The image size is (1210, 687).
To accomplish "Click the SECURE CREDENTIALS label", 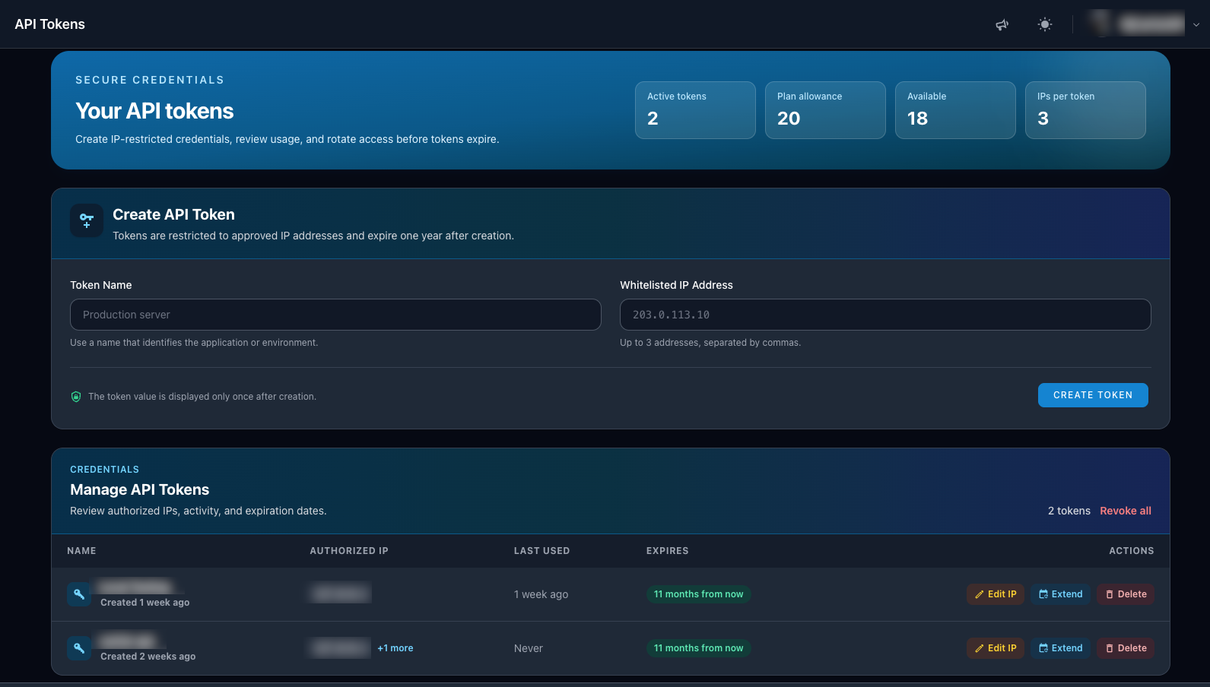I will pyautogui.click(x=150, y=80).
